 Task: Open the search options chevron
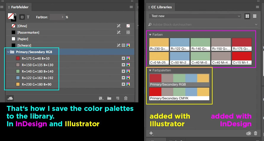pos(256,24)
